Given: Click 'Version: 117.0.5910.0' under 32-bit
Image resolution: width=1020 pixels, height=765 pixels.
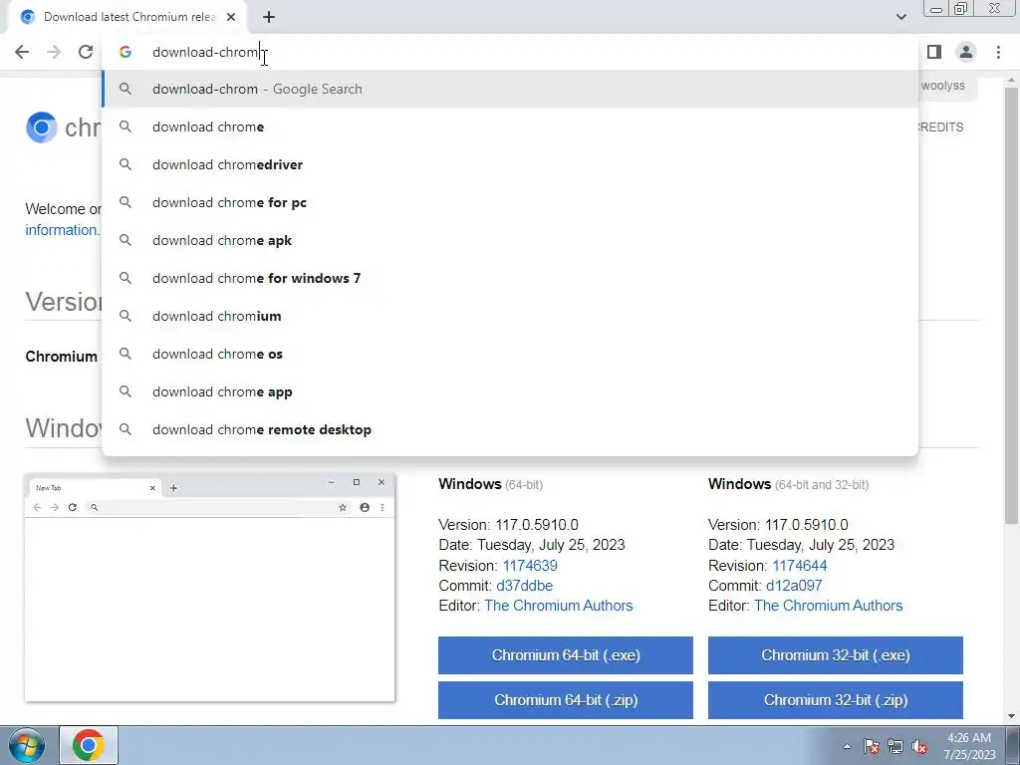Looking at the screenshot, I should pos(778,525).
